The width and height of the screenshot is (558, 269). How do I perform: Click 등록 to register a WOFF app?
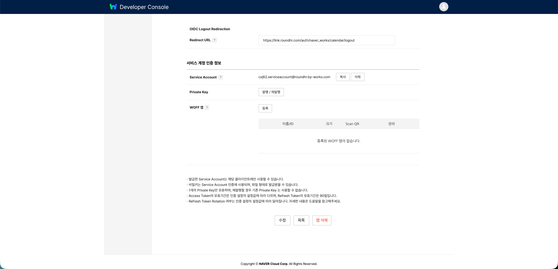265,108
